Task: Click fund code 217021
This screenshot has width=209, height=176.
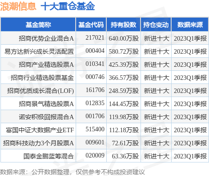Action: 95,37
